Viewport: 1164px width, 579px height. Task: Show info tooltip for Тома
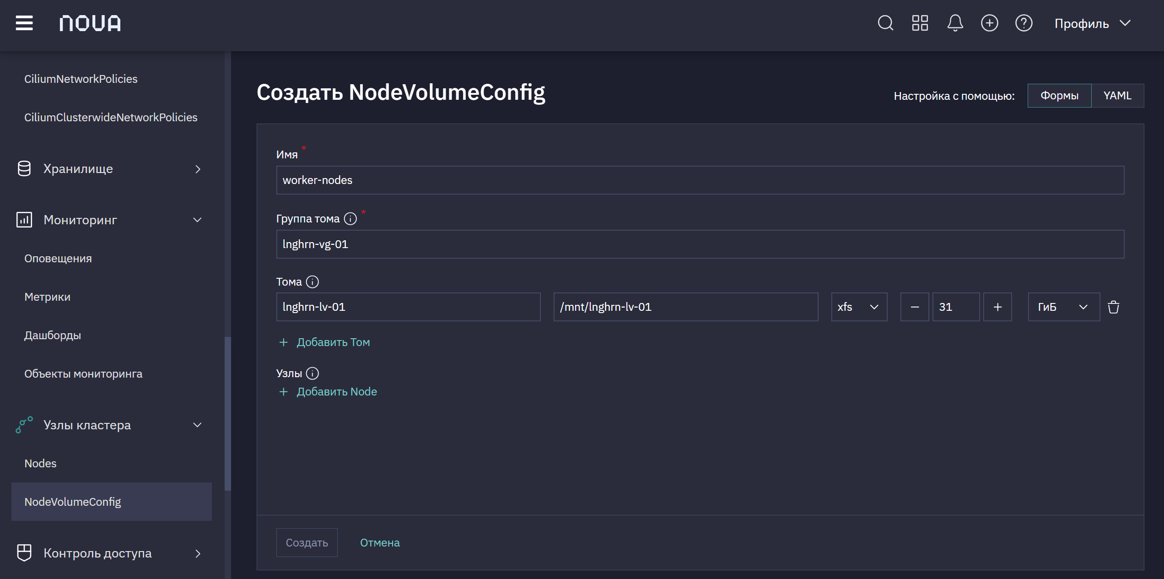pos(313,282)
